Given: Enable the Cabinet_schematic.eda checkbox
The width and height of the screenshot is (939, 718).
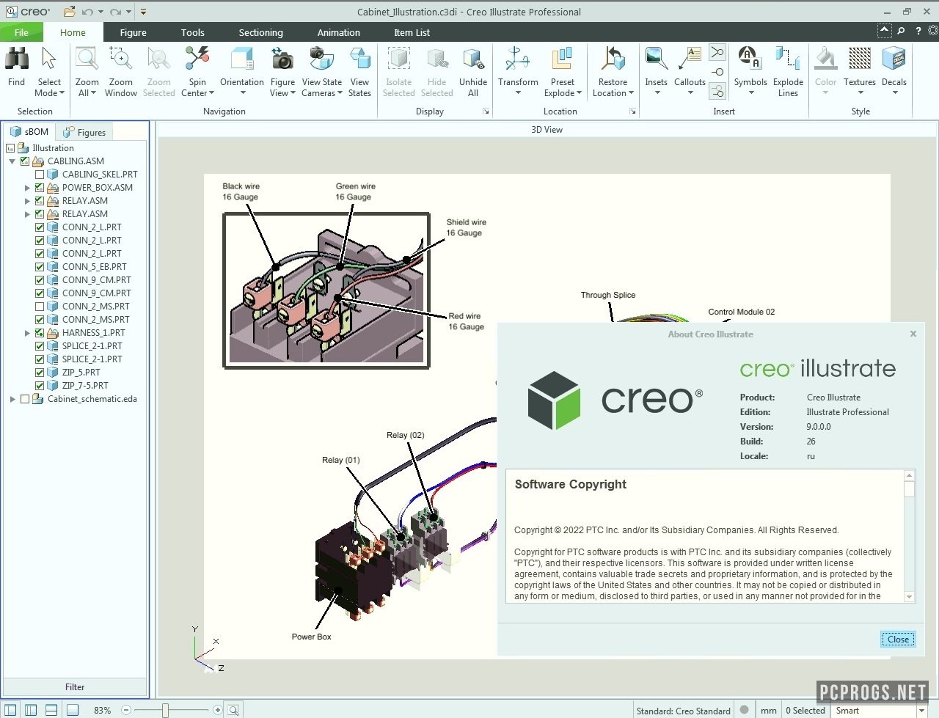Looking at the screenshot, I should [x=25, y=399].
